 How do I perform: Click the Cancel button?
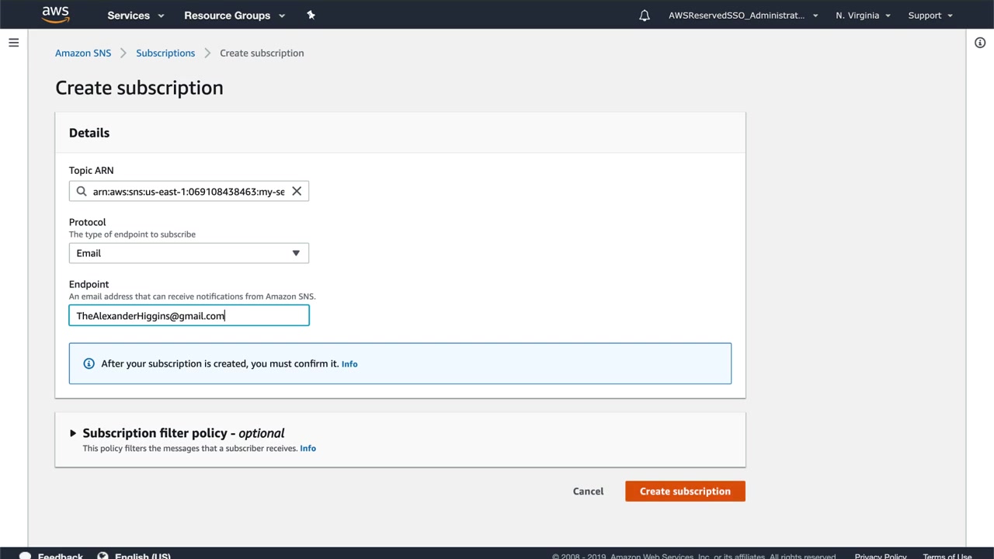(588, 491)
